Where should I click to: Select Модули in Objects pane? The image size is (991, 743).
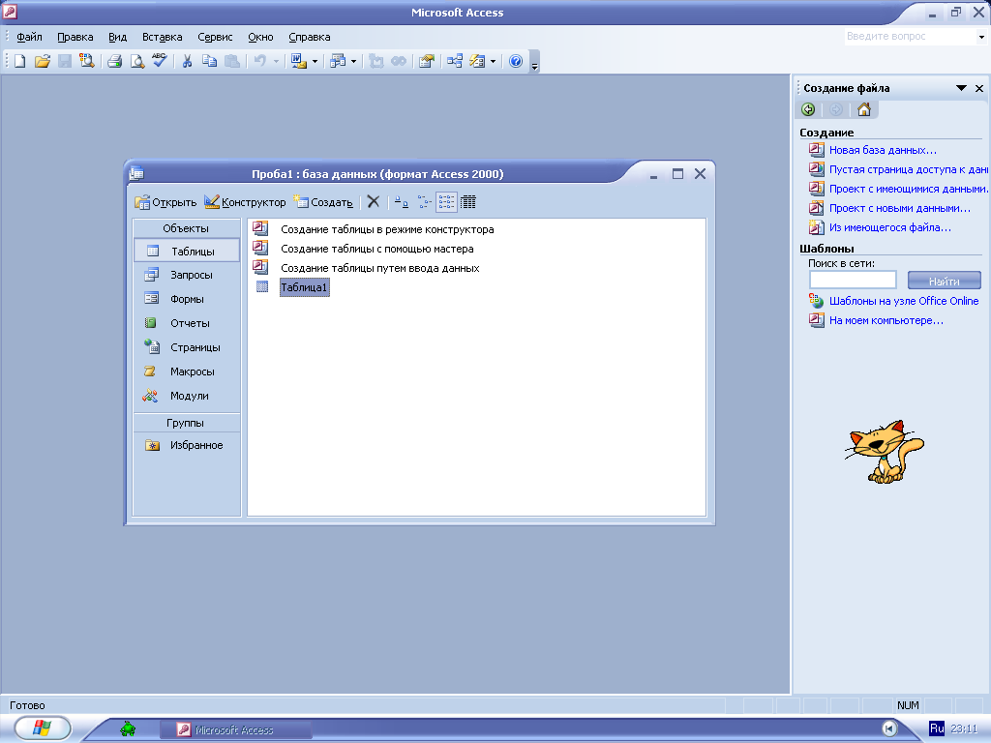click(187, 396)
